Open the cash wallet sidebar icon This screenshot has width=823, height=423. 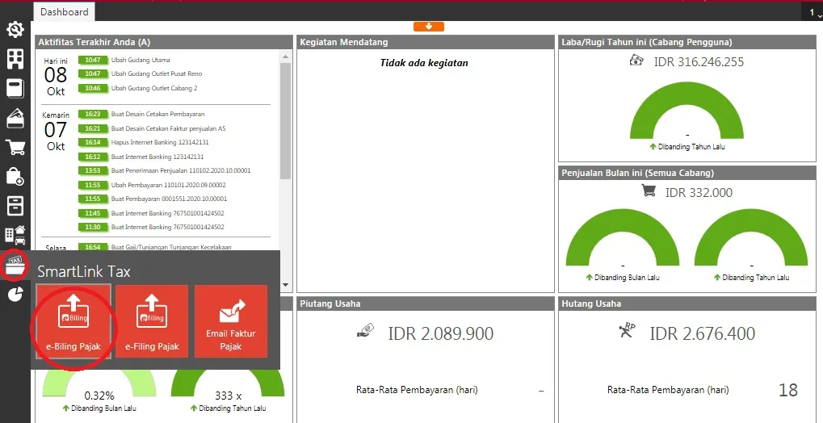pos(15,118)
